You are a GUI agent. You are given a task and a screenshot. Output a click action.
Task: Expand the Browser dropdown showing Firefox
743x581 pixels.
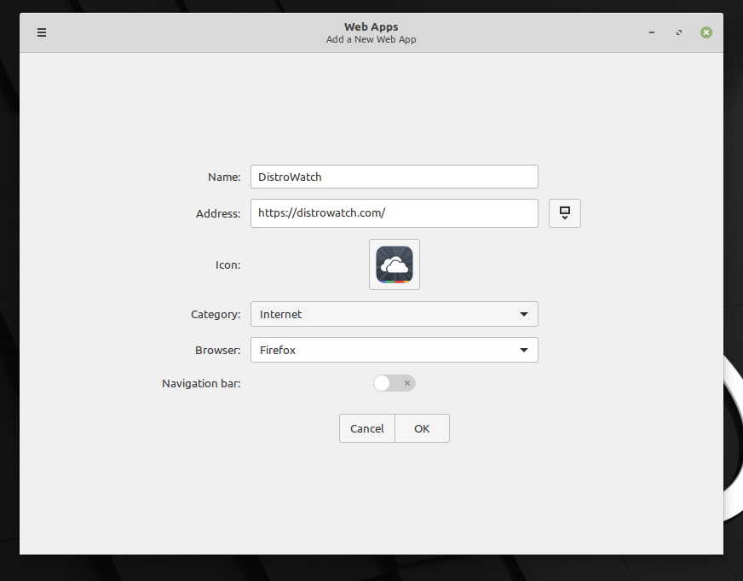click(x=395, y=350)
